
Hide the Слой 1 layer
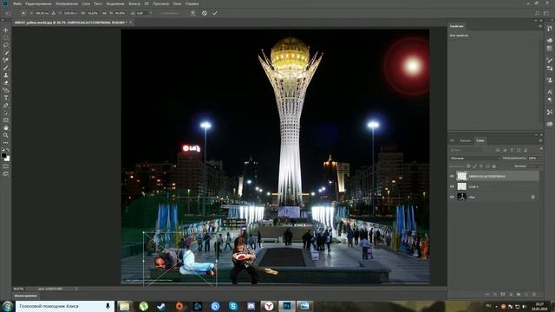pyautogui.click(x=452, y=186)
